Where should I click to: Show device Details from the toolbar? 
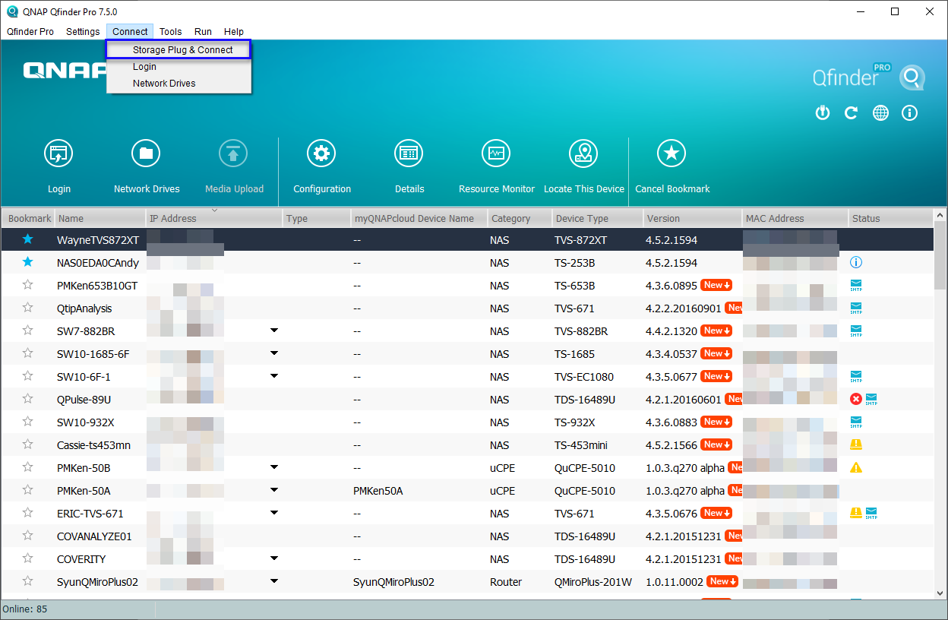pos(409,154)
